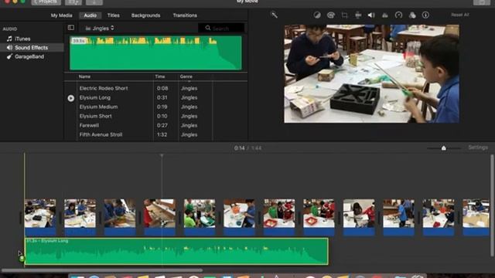
Task: Click the 0:31 time of Elysium Long
Action: [162, 98]
